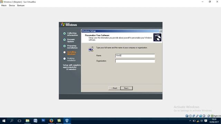Screen dimensions: 221x124
Task: Click the pen and card icon beside instructions
Action: (91, 49)
